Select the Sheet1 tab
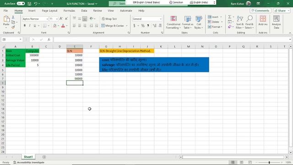Screen dimensions: 293x165 (x=28, y=157)
